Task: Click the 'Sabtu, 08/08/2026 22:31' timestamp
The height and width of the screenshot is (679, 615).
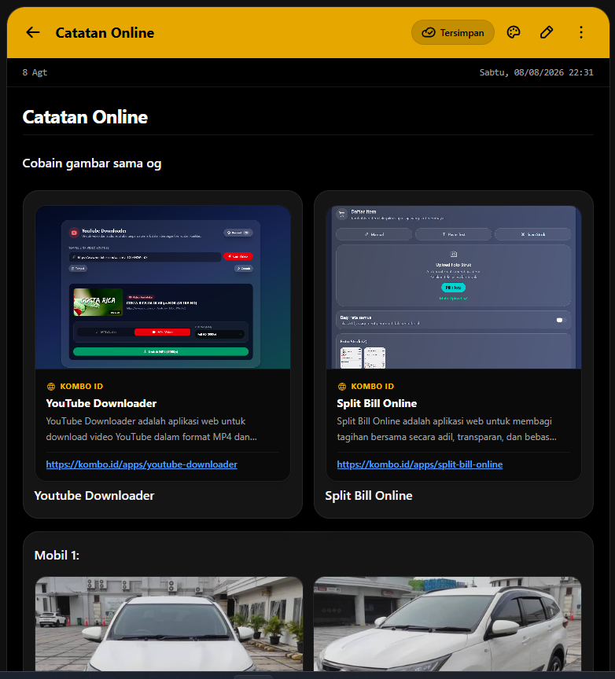Action: pos(536,72)
